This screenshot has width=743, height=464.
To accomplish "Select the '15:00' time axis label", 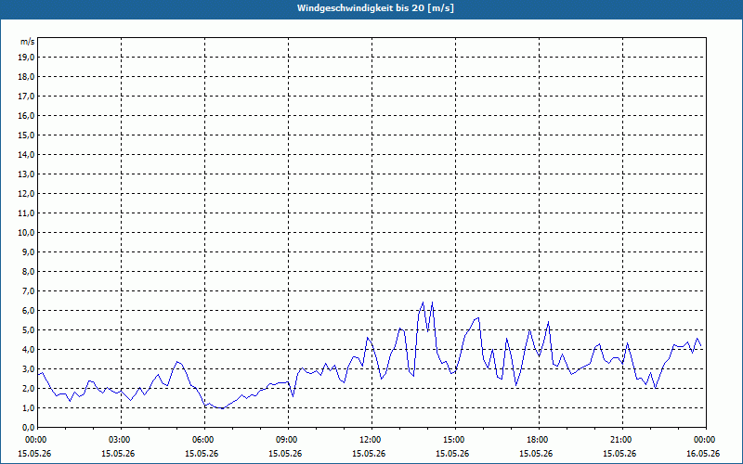I will pyautogui.click(x=455, y=440).
